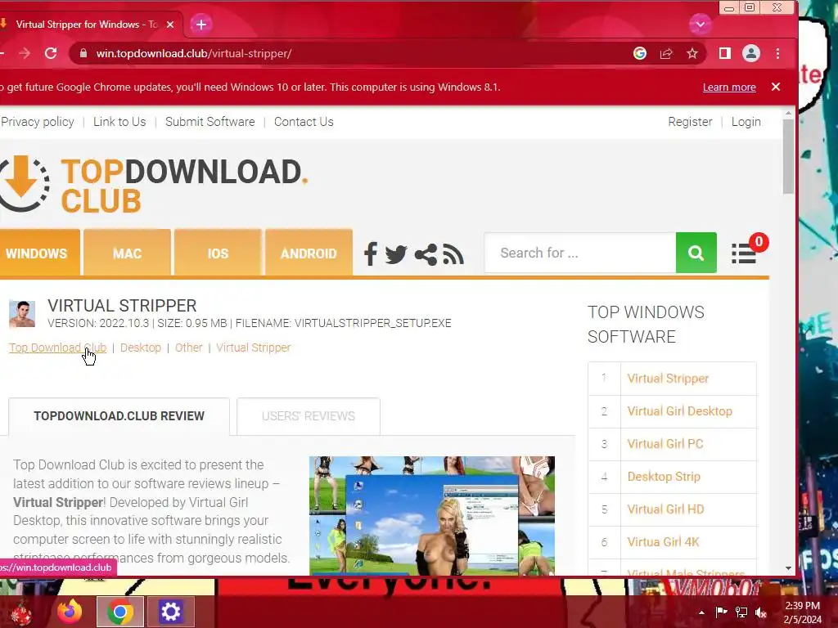Open the Virtual Stripper breadcrumb link
Screen dimensions: 838x628
click(x=254, y=348)
